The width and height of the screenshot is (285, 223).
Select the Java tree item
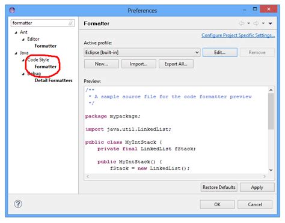coord(24,53)
